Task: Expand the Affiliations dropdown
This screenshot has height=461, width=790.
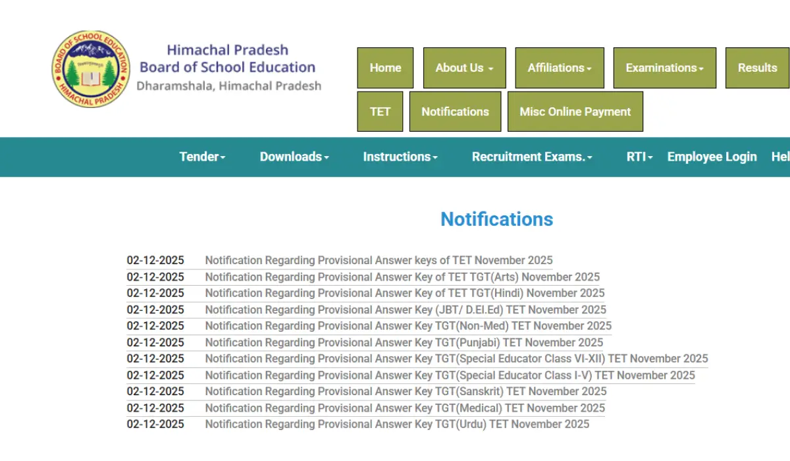Action: click(559, 68)
